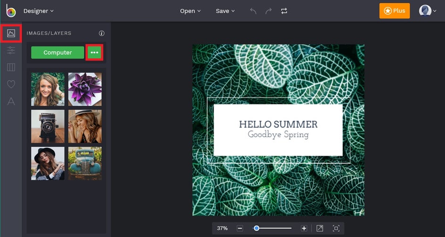This screenshot has height=237, width=445.
Task: Click the fit-to-screen icon
Action: (x=336, y=228)
